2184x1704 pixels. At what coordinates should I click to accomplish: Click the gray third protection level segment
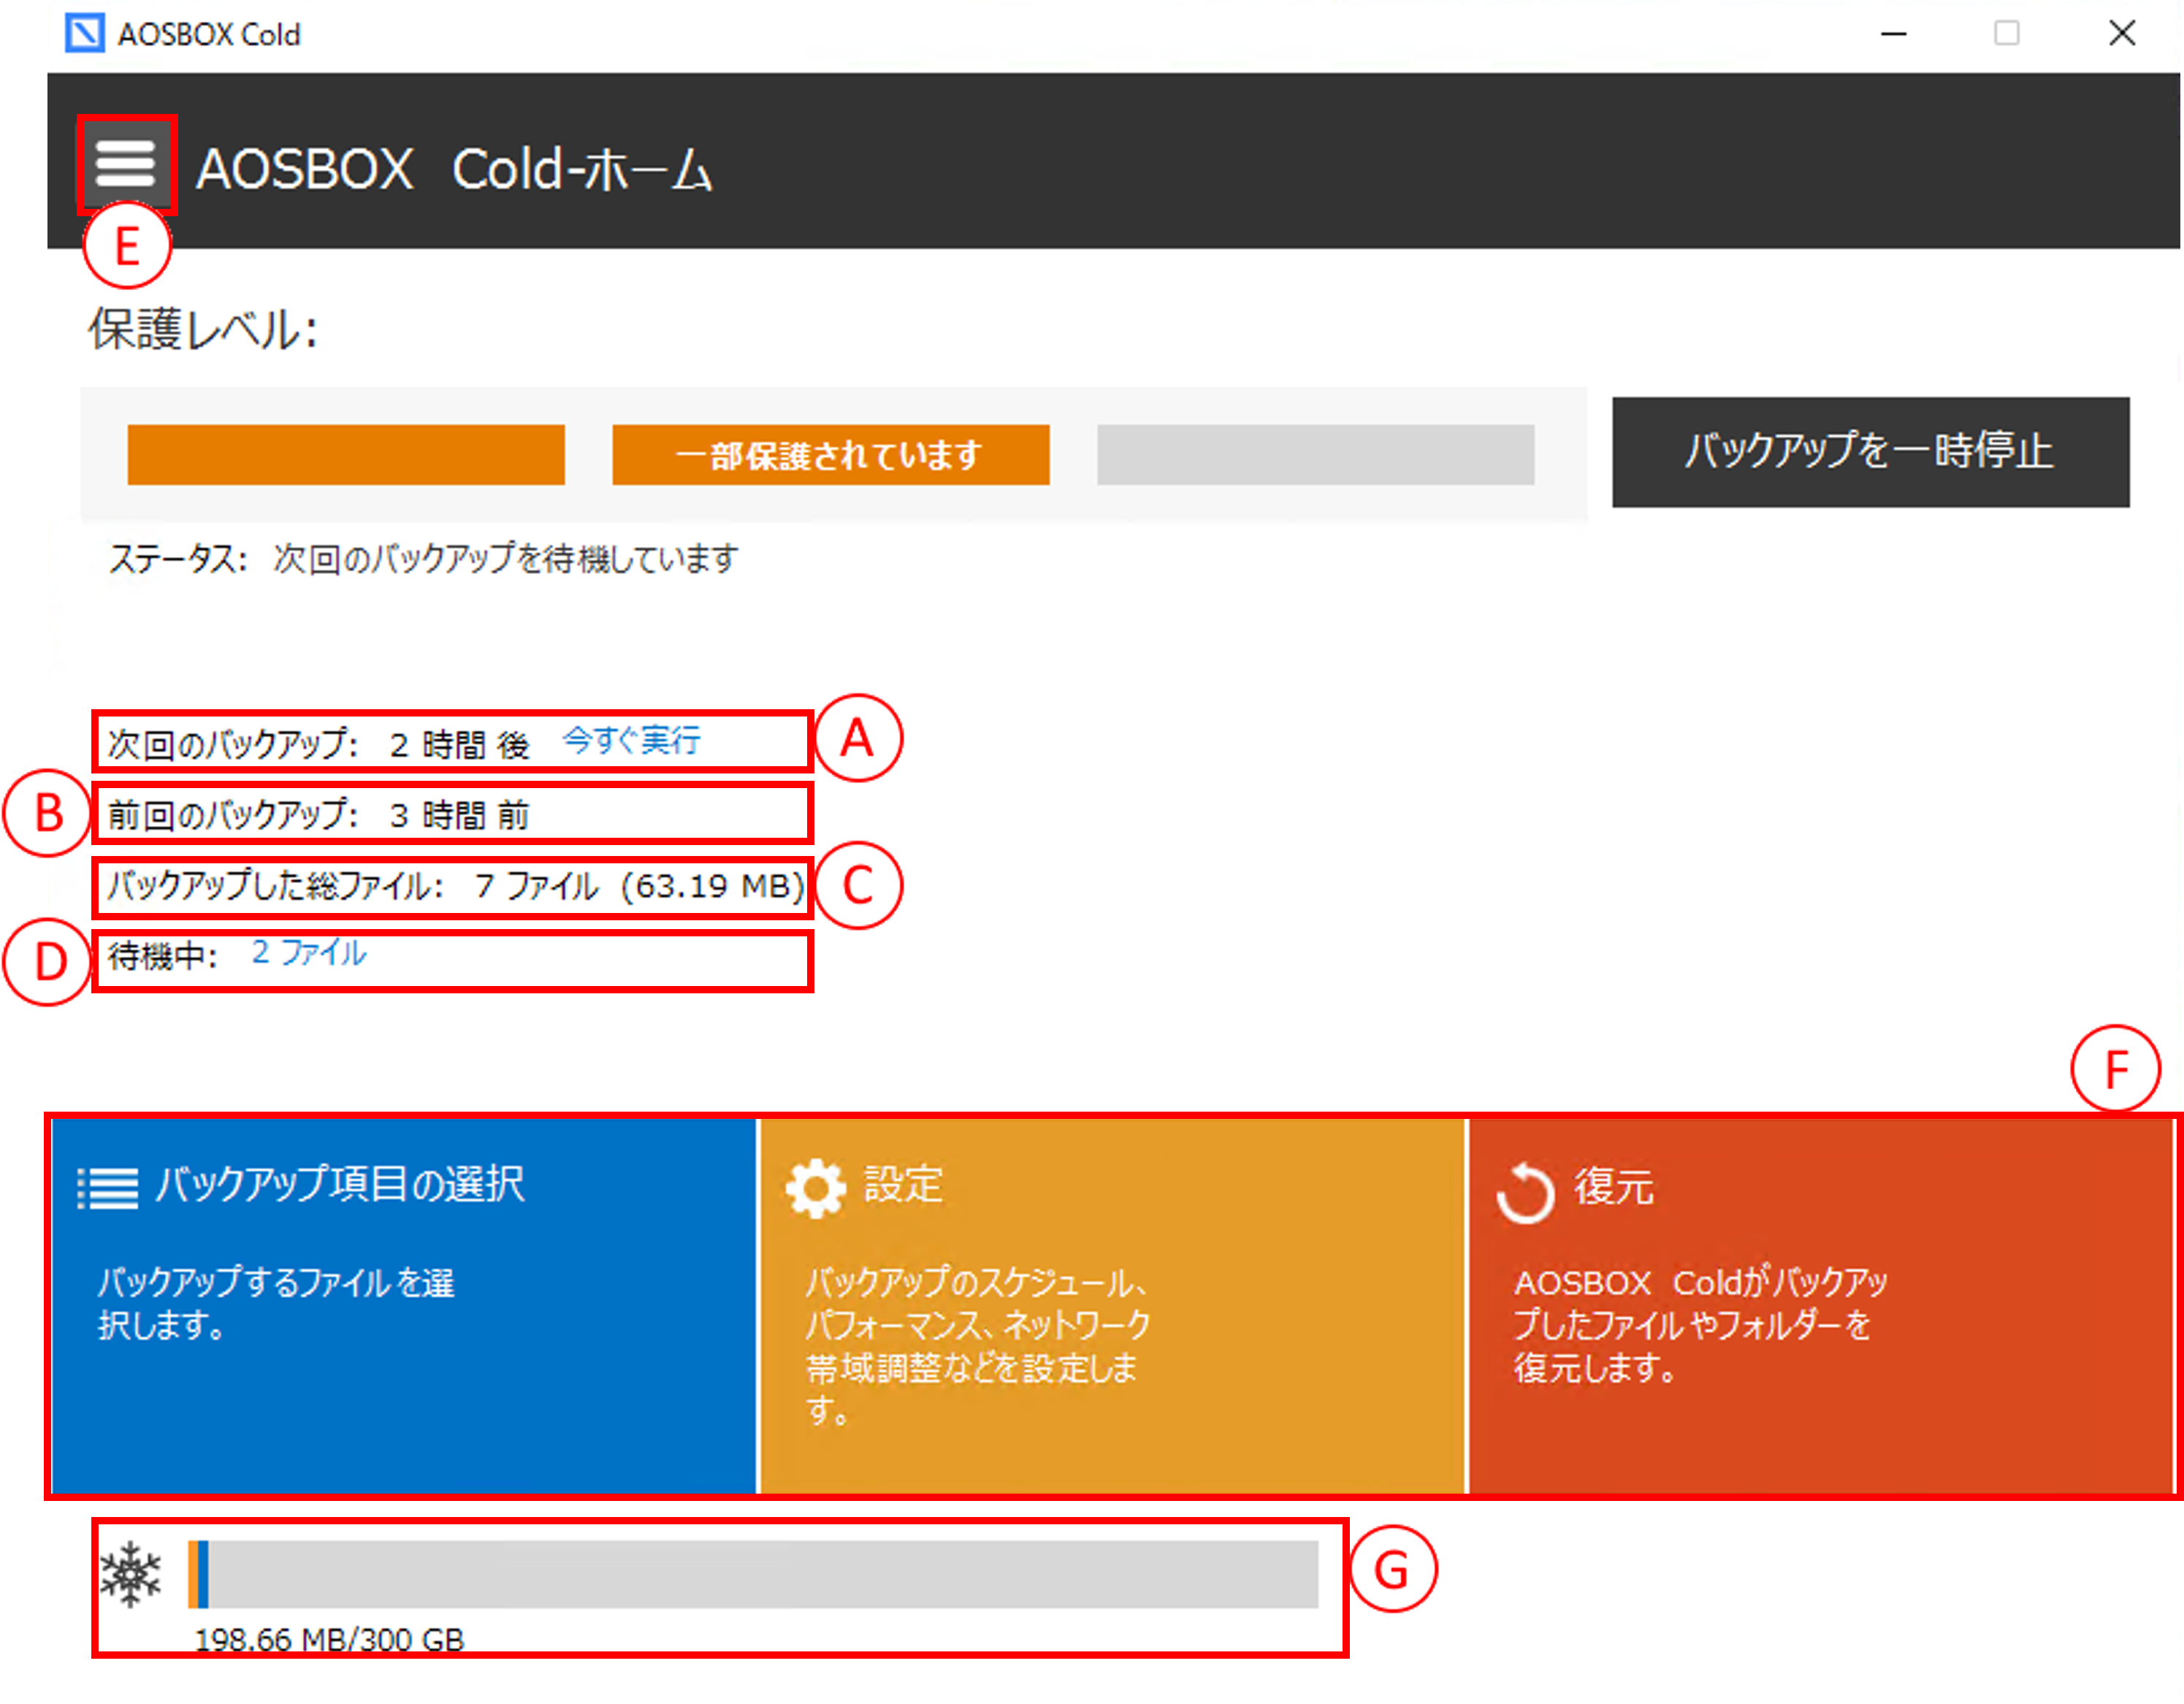pos(1315,455)
